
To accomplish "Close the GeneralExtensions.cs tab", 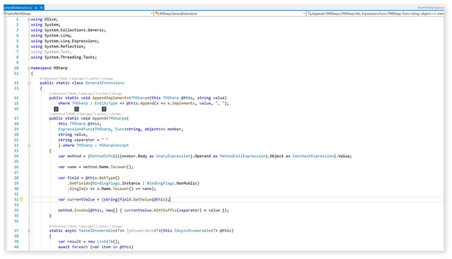I will click(x=40, y=7).
